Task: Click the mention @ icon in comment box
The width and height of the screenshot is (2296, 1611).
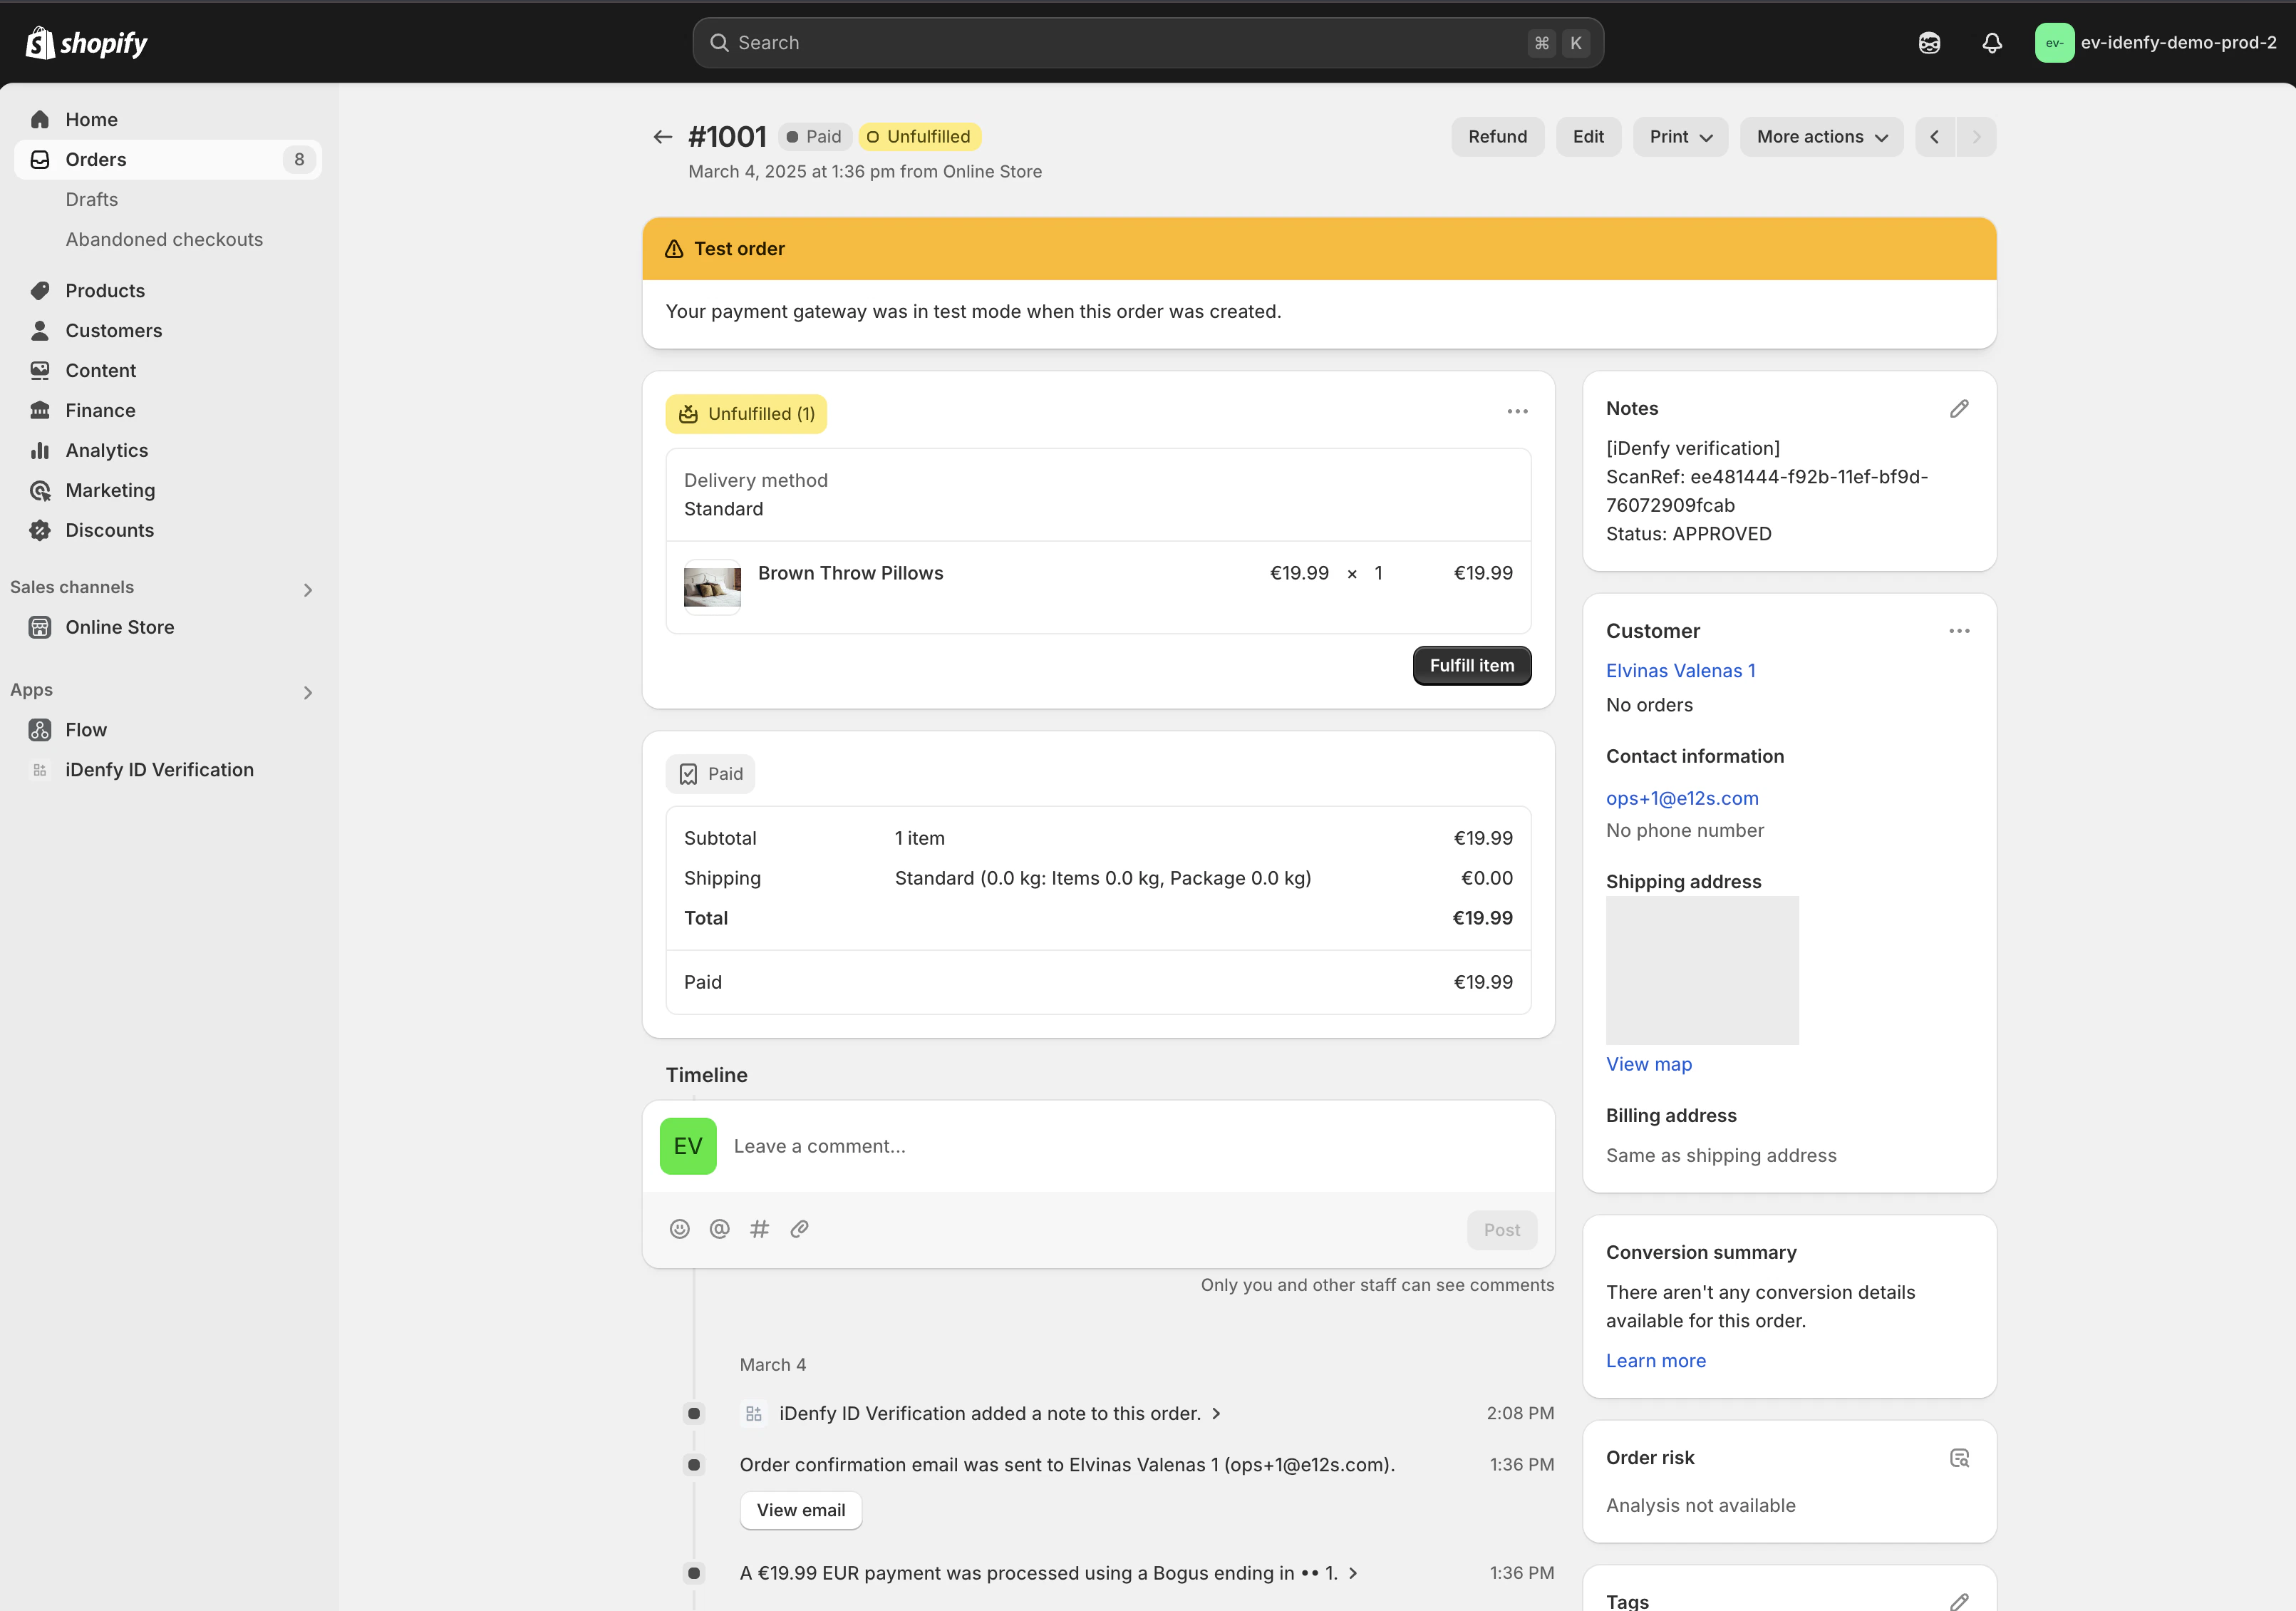Action: (719, 1229)
